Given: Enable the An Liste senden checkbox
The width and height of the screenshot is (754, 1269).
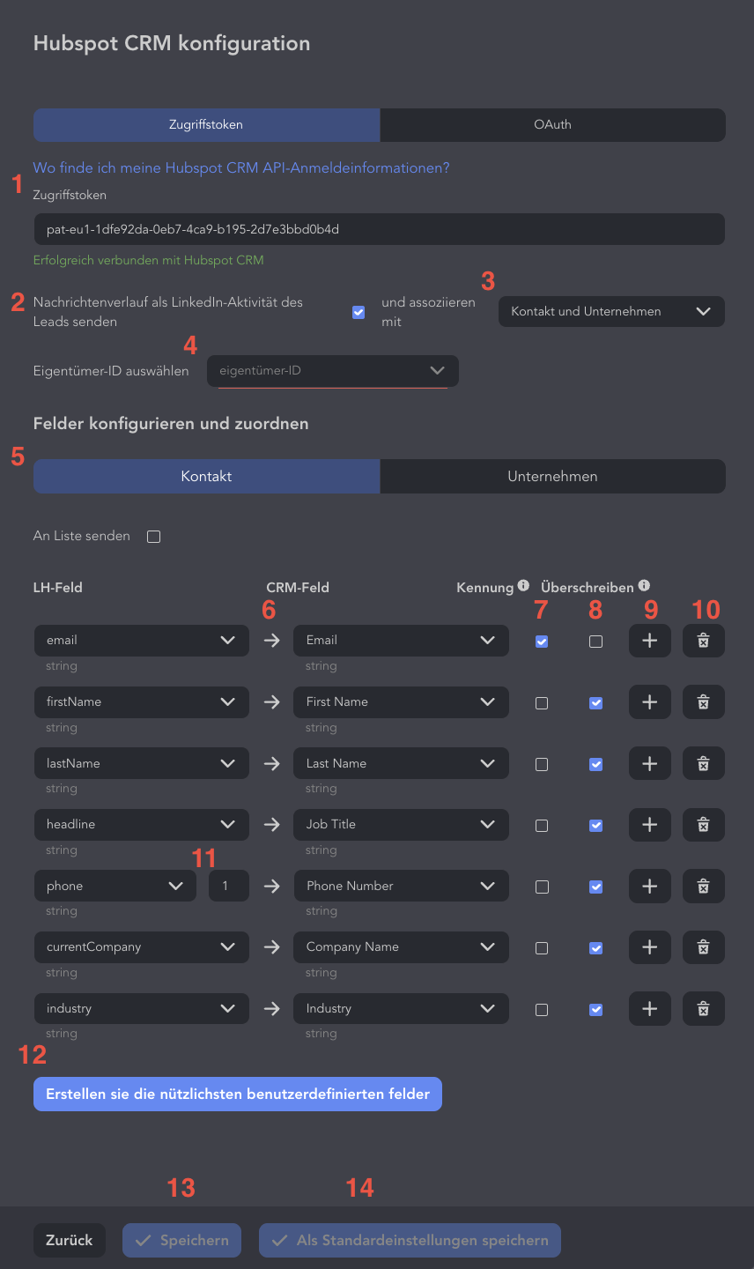Looking at the screenshot, I should coord(154,536).
